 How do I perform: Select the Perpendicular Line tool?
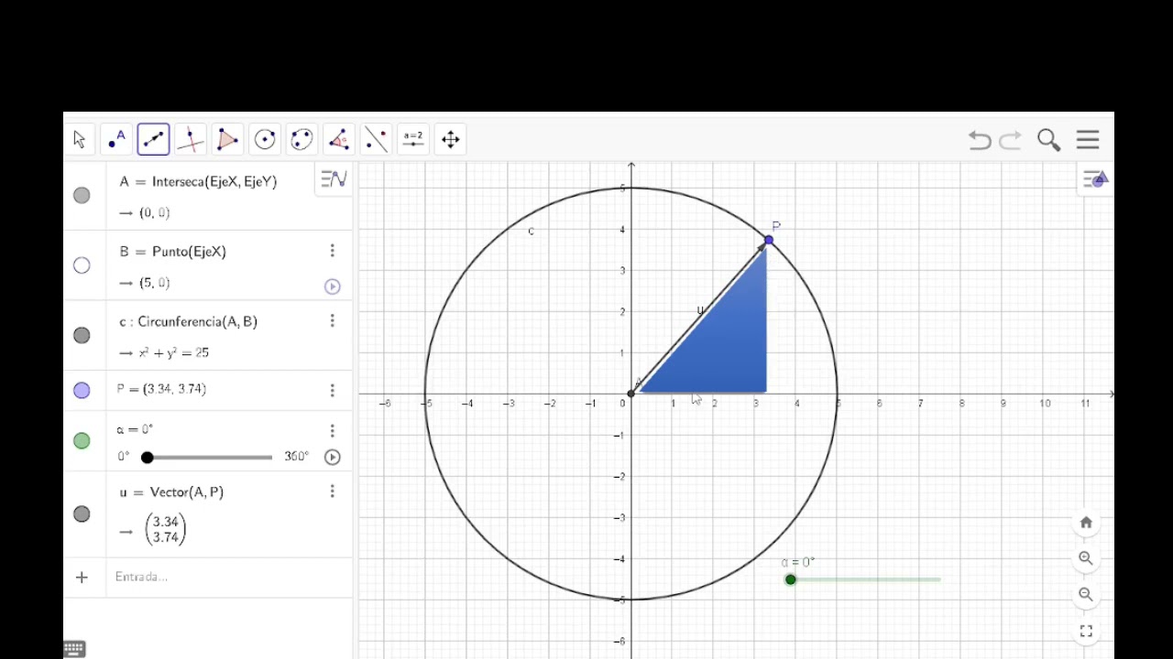191,139
